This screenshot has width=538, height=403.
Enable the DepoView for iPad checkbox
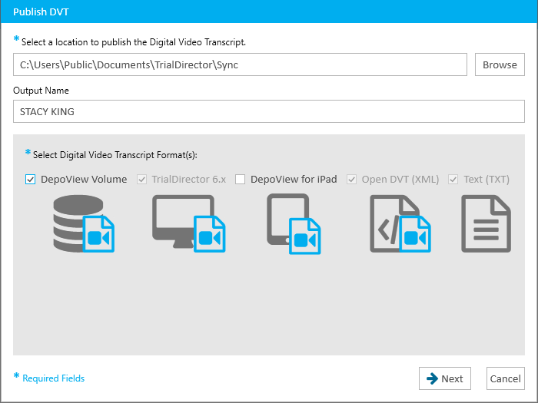pos(240,179)
